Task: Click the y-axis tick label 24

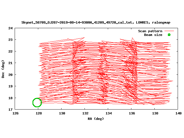Action: [10, 28]
